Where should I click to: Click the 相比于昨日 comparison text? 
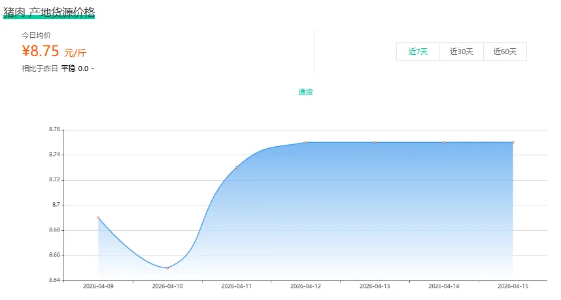(x=40, y=68)
